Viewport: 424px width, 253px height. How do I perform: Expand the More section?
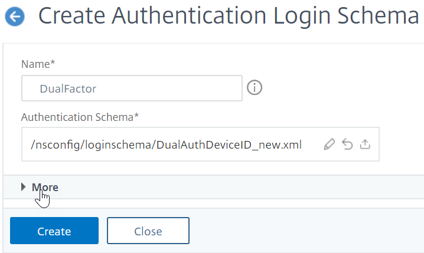tap(40, 187)
